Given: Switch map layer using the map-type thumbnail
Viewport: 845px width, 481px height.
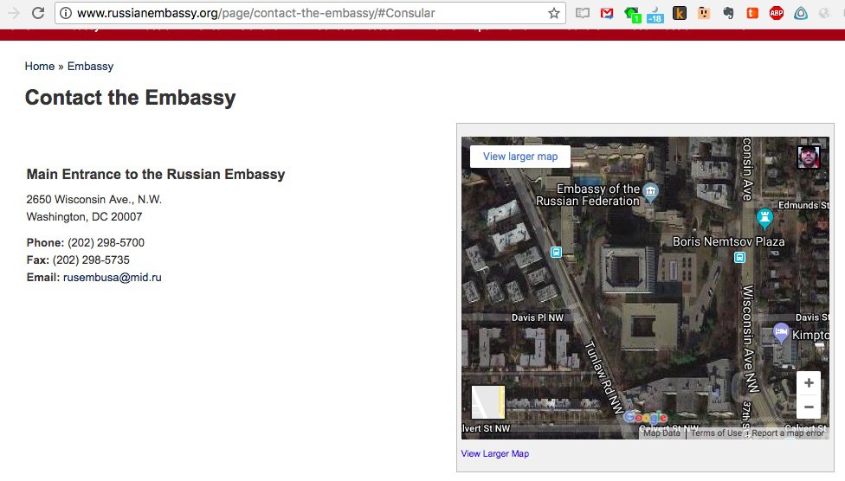Looking at the screenshot, I should 488,401.
